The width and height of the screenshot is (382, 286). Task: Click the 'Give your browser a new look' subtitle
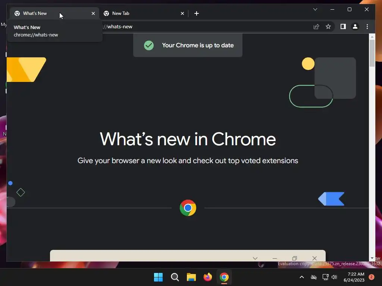tap(188, 161)
